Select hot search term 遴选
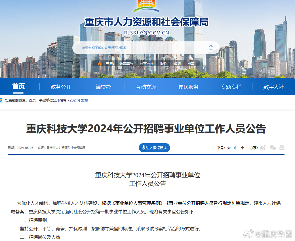Image resolution: width=295 pixels, height=241 pixels. tap(177, 64)
